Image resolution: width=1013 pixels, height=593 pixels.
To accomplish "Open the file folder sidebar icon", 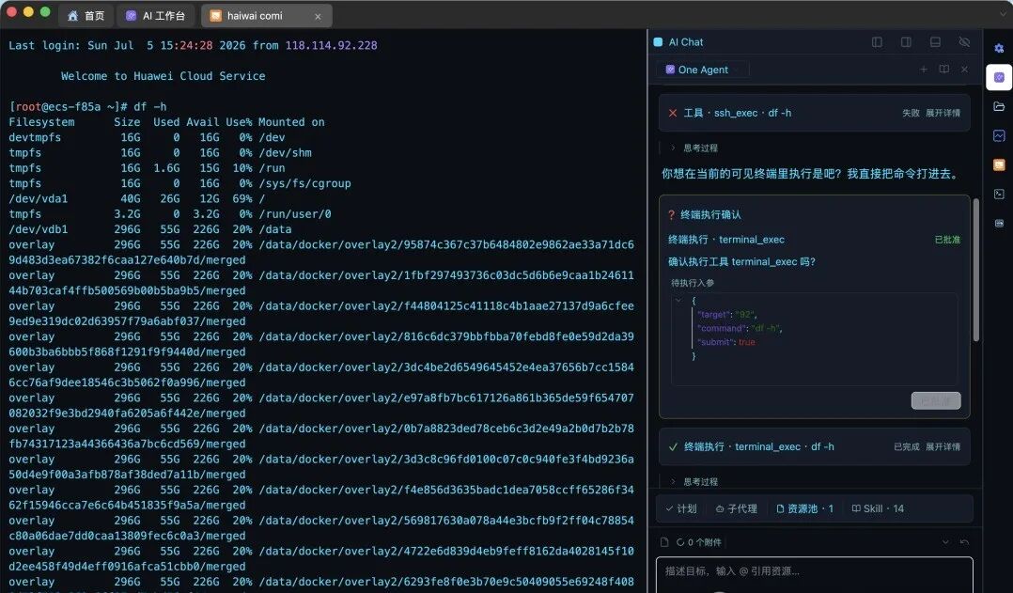I will pos(999,106).
